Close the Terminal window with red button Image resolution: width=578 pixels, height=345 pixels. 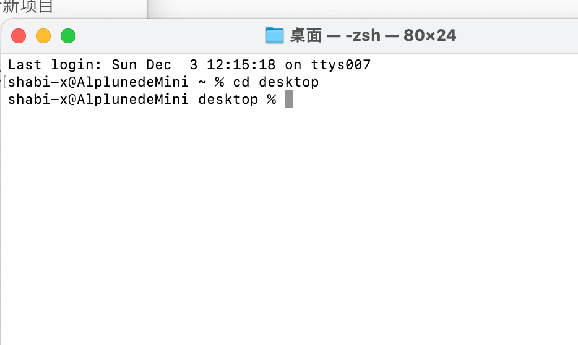(19, 36)
